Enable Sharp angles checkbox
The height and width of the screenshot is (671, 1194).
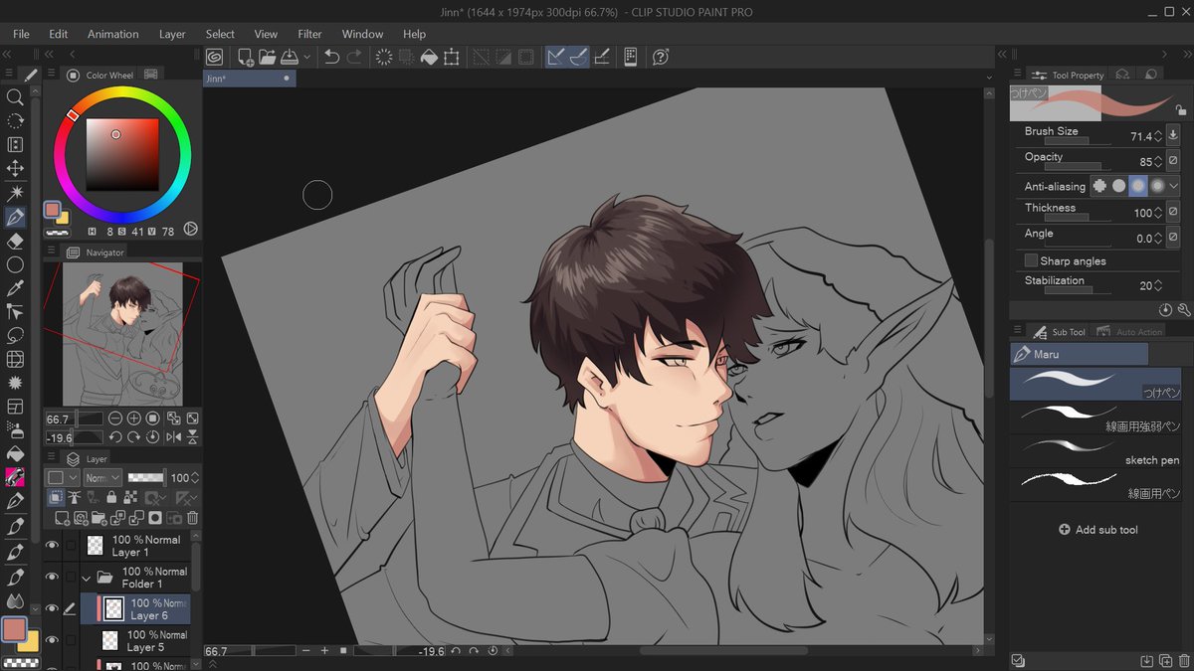click(1031, 260)
